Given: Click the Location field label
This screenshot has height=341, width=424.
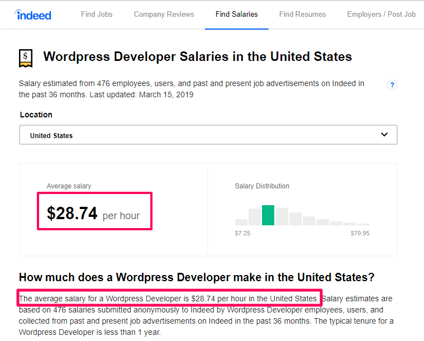Looking at the screenshot, I should [36, 115].
